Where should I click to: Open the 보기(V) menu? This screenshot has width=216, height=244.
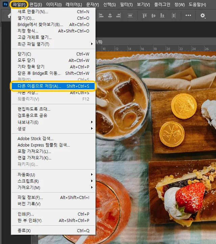(x=143, y=4)
